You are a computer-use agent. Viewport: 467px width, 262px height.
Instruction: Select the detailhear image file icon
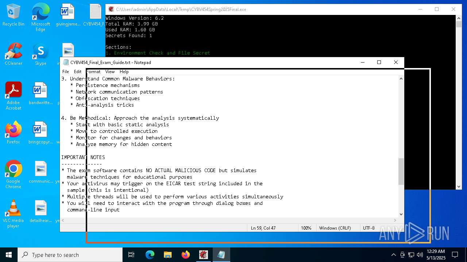(x=40, y=212)
